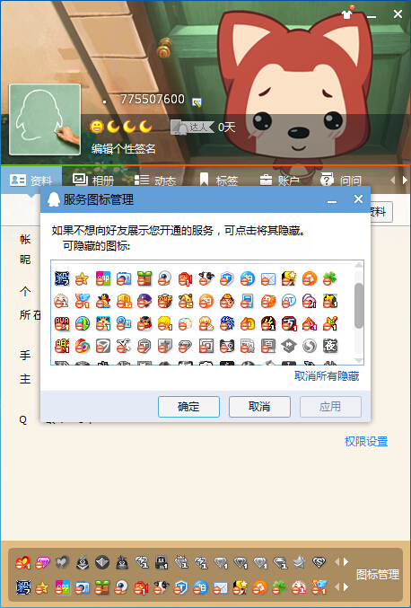
Task: Select the grey "百" icon in the dialog list
Action: coord(268,346)
